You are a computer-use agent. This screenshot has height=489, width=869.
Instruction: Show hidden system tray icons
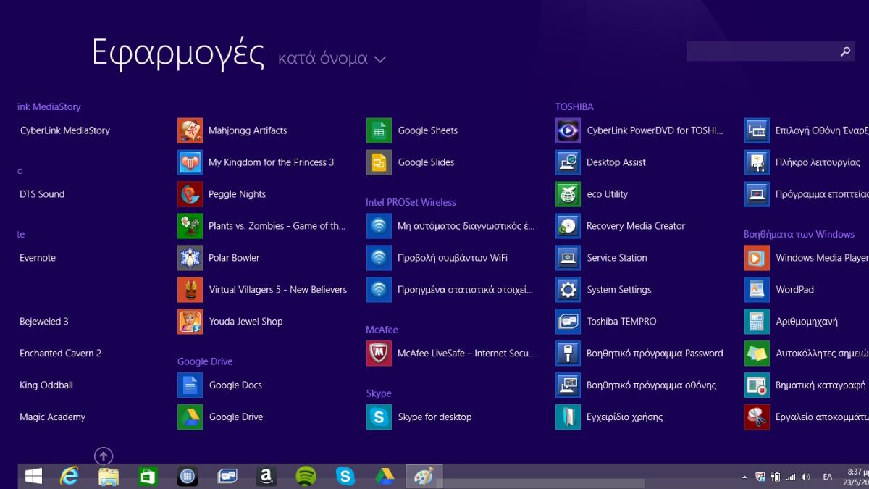744,477
